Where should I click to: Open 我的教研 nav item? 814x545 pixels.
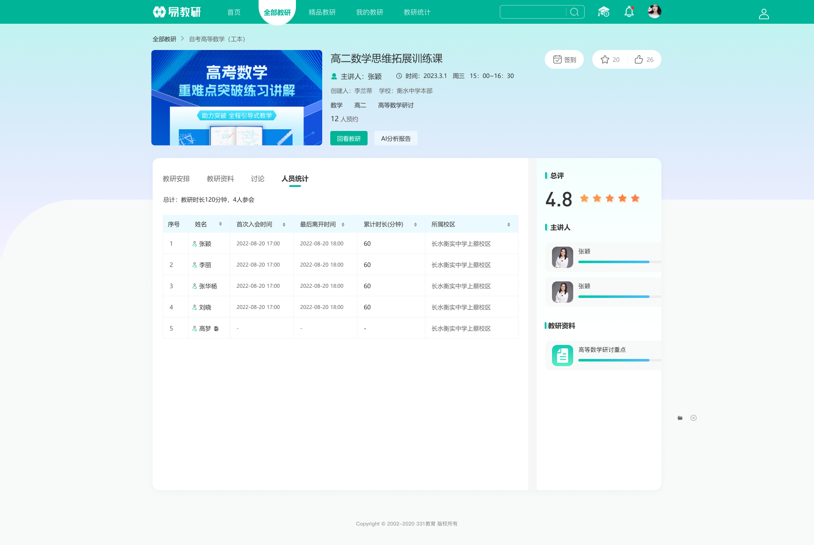370,12
